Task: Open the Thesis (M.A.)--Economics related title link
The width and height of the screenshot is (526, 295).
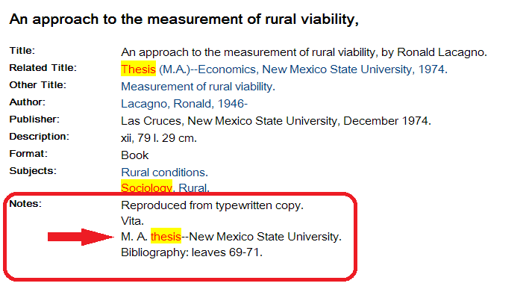Action: 284,69
